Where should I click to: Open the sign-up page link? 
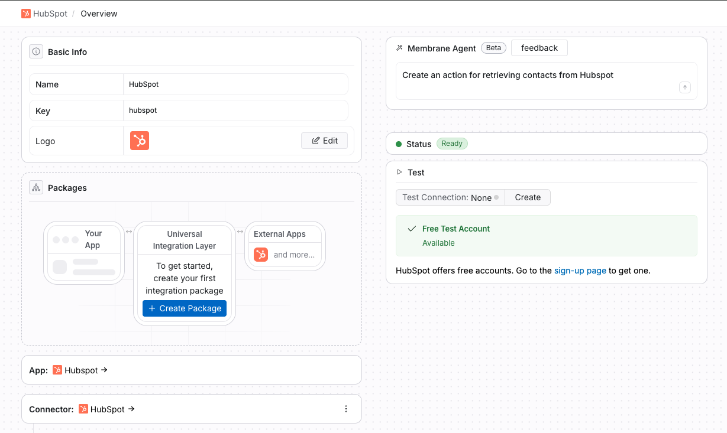pyautogui.click(x=580, y=271)
